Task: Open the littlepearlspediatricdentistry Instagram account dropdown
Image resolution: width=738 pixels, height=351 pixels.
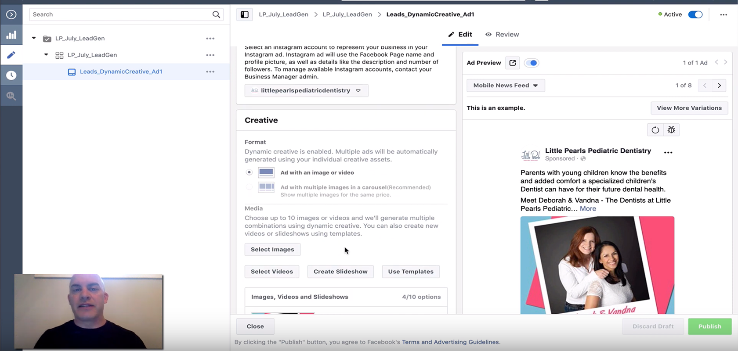Action: (x=306, y=90)
